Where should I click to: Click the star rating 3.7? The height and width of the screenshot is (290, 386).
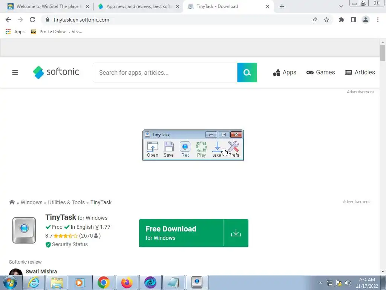(x=66, y=236)
